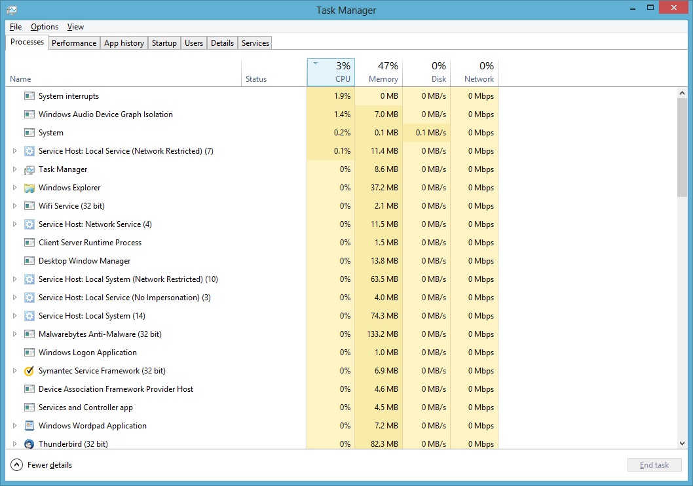Expand the Wifi Service (32 bit) group
The image size is (693, 486).
pos(14,206)
